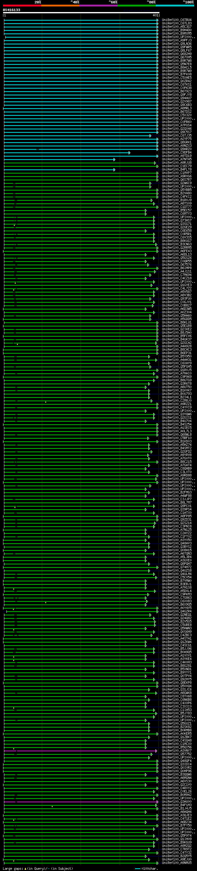Viewport: 197px width, 871px height.
Task: Select hit UniRef100_Q48QF4
Action: [x=176, y=761]
